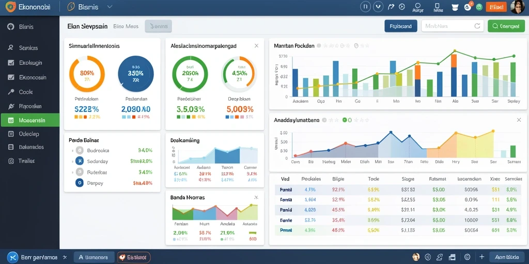Open the Moseensin sidebar menu item

point(29,120)
